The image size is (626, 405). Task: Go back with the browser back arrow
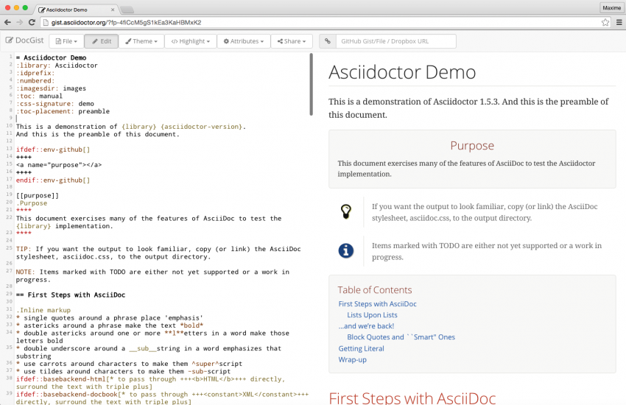(7, 22)
